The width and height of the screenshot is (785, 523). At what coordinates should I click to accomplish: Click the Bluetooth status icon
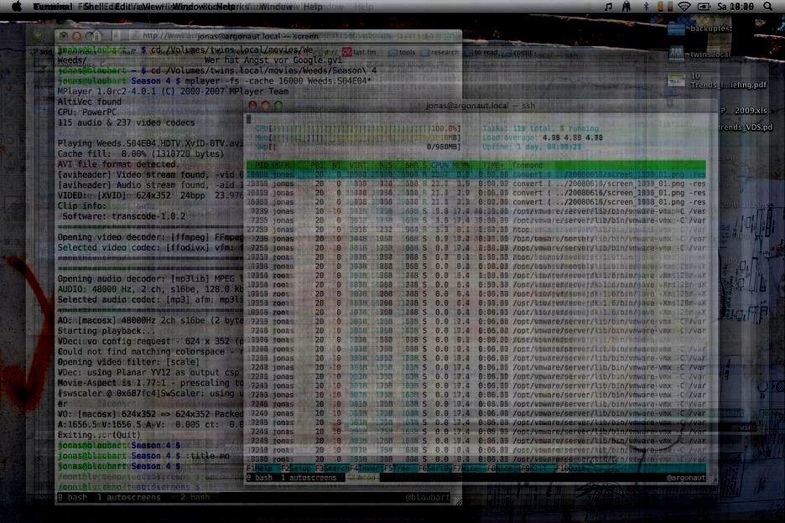646,7
